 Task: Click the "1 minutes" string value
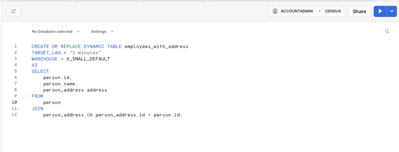point(85,53)
